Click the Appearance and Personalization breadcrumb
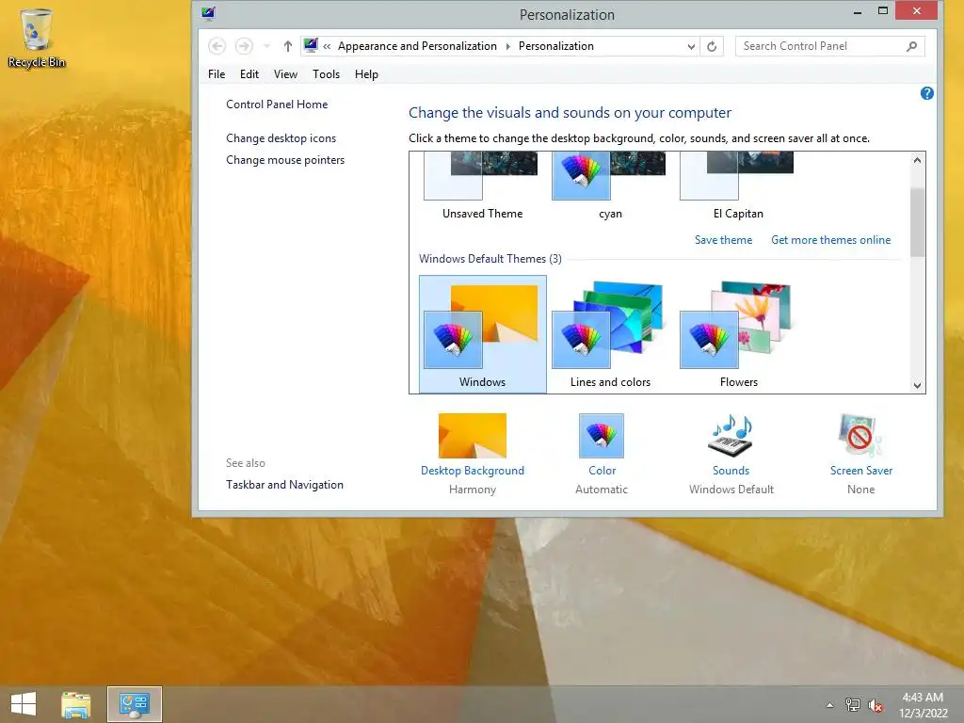The height and width of the screenshot is (723, 964). [x=417, y=46]
